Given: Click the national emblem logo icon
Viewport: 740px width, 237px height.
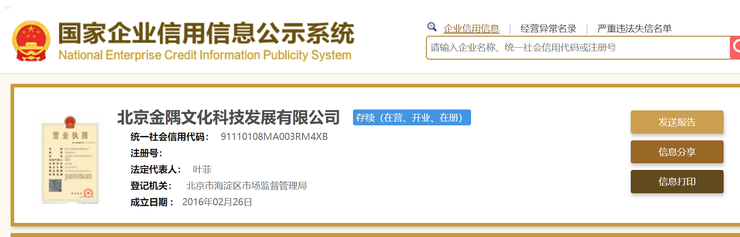Looking at the screenshot, I should coord(31,41).
